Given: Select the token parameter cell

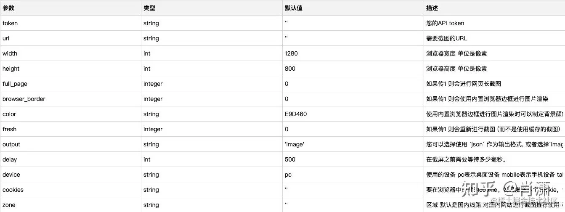Looking at the screenshot, I should click(71, 23).
